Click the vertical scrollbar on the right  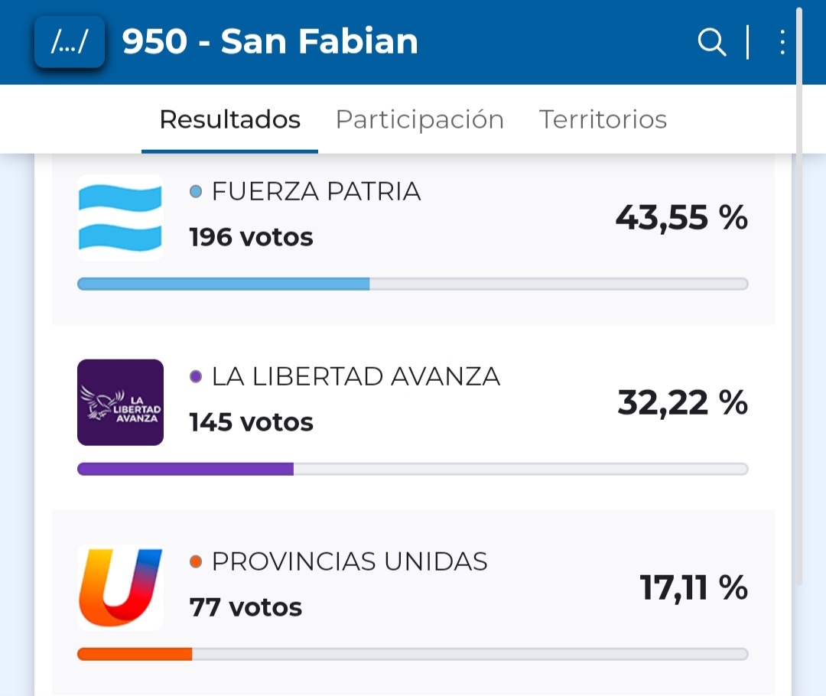point(799,306)
